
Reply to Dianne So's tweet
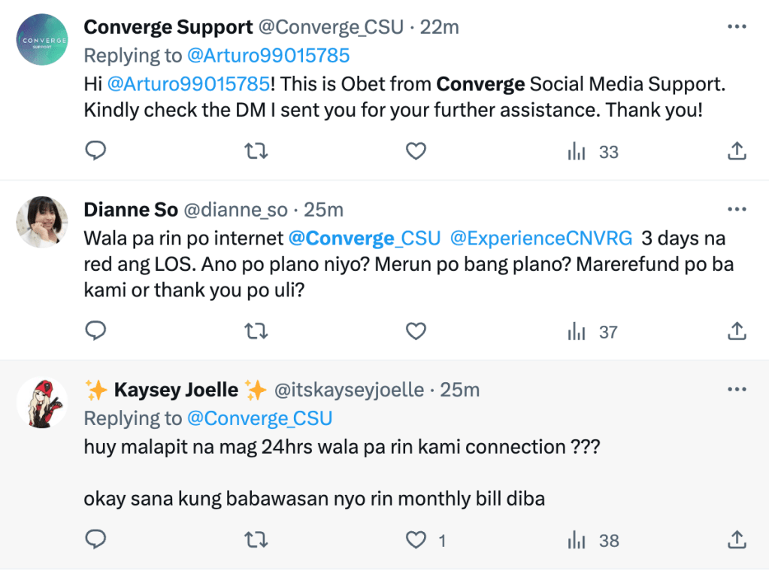point(95,331)
